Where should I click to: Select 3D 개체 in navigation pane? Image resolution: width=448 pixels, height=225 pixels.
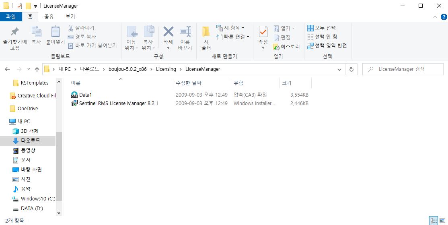25,131
